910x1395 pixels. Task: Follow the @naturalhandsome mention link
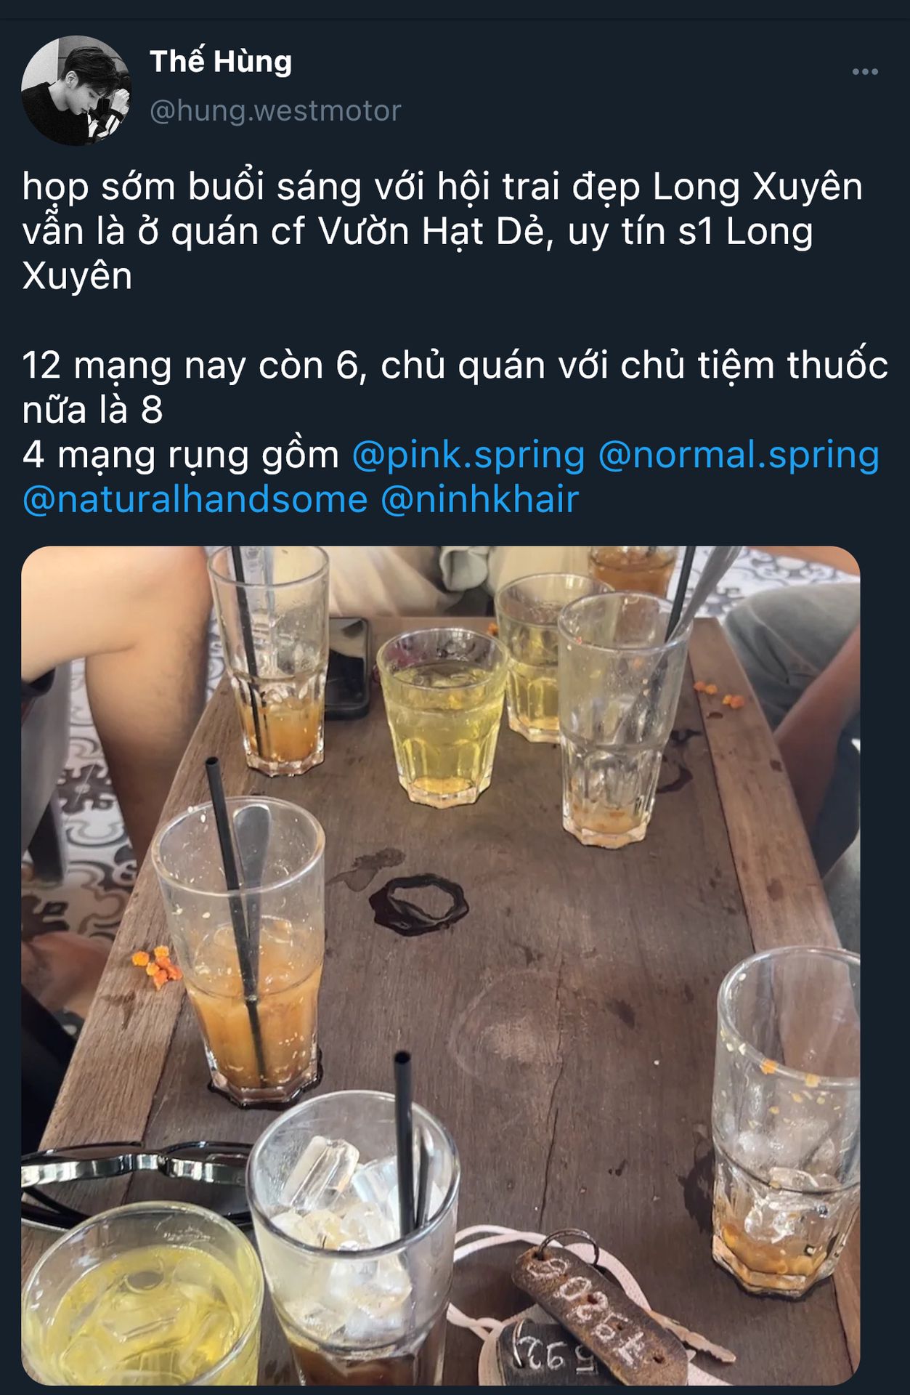pyautogui.click(x=195, y=500)
